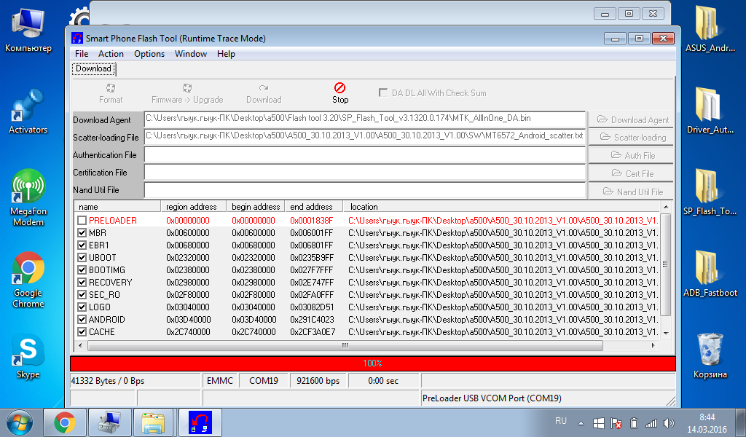Uncheck the BOOTIMG partition checkbox

(x=82, y=270)
